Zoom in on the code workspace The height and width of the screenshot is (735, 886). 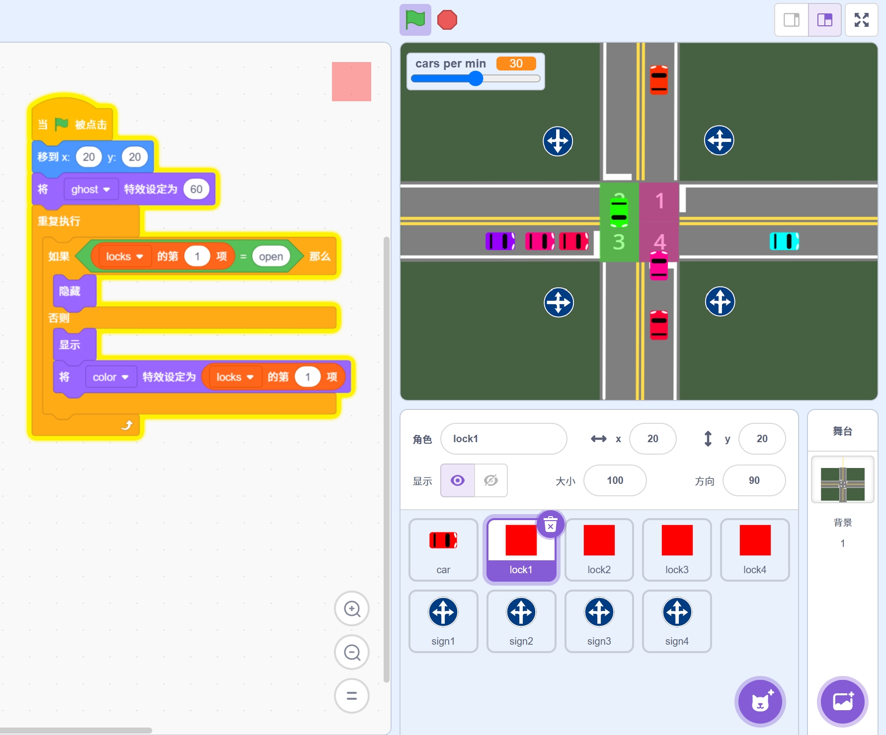pos(352,608)
